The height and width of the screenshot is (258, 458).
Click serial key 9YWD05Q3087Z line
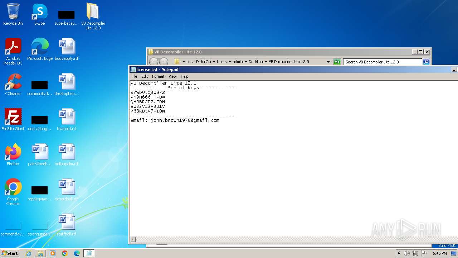(x=148, y=92)
